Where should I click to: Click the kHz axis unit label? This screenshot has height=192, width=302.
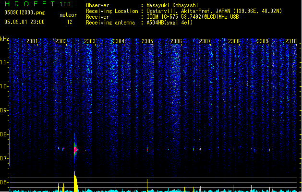click(4, 39)
